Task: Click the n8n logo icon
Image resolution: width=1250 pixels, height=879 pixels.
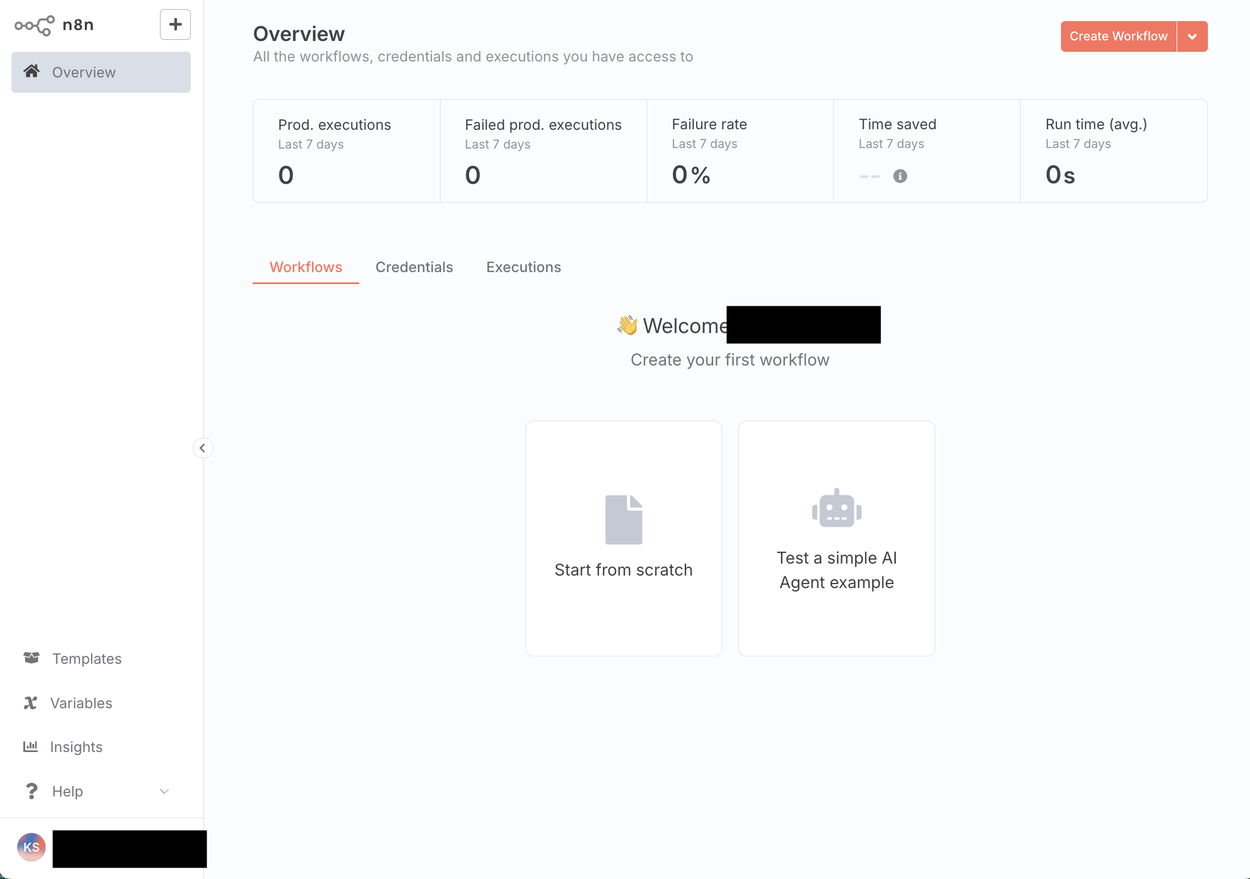Action: tap(35, 25)
